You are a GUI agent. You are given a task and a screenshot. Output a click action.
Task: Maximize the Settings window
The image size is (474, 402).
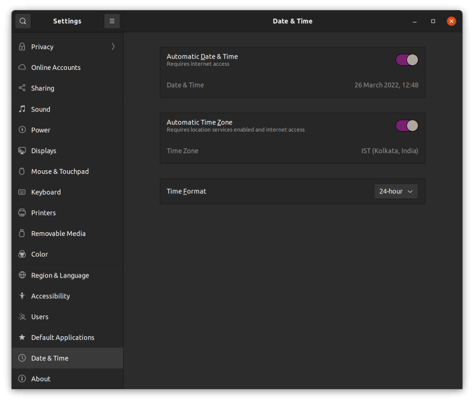[433, 21]
